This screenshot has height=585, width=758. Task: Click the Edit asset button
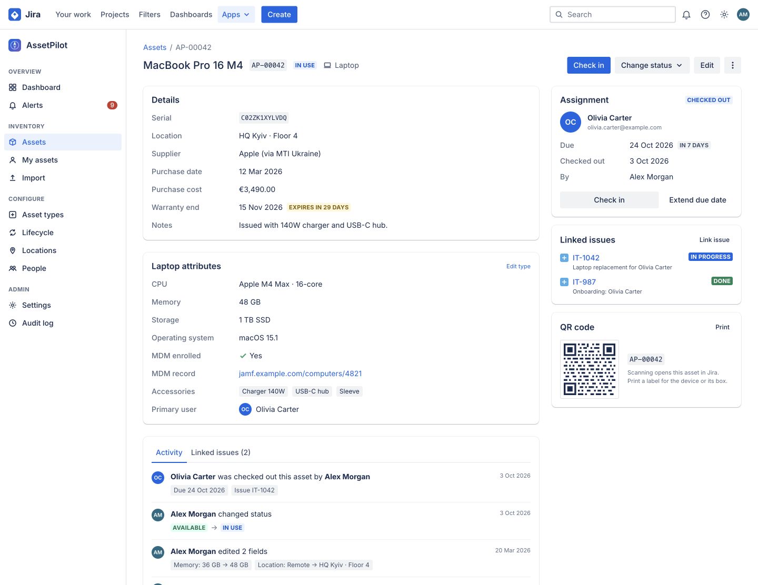[x=707, y=65]
